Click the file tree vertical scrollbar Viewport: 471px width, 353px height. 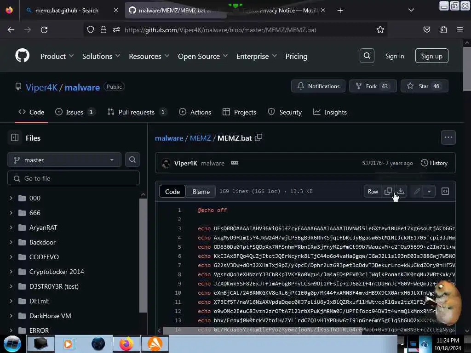coord(144,255)
